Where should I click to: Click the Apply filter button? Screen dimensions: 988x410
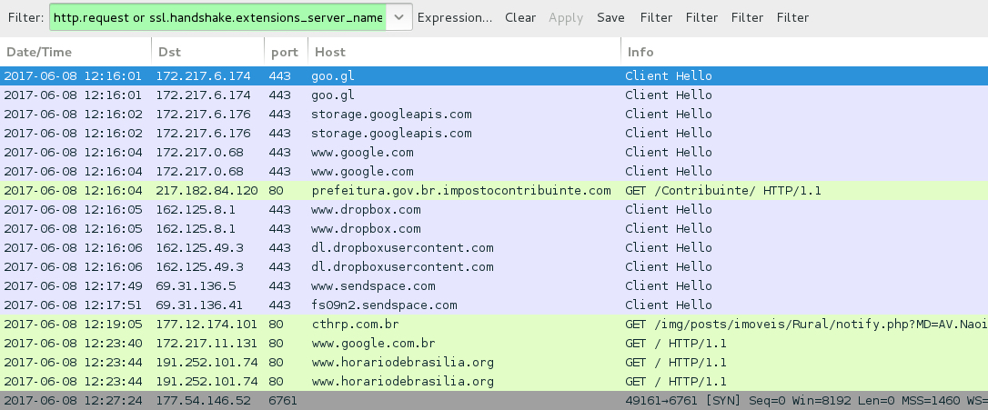(566, 17)
